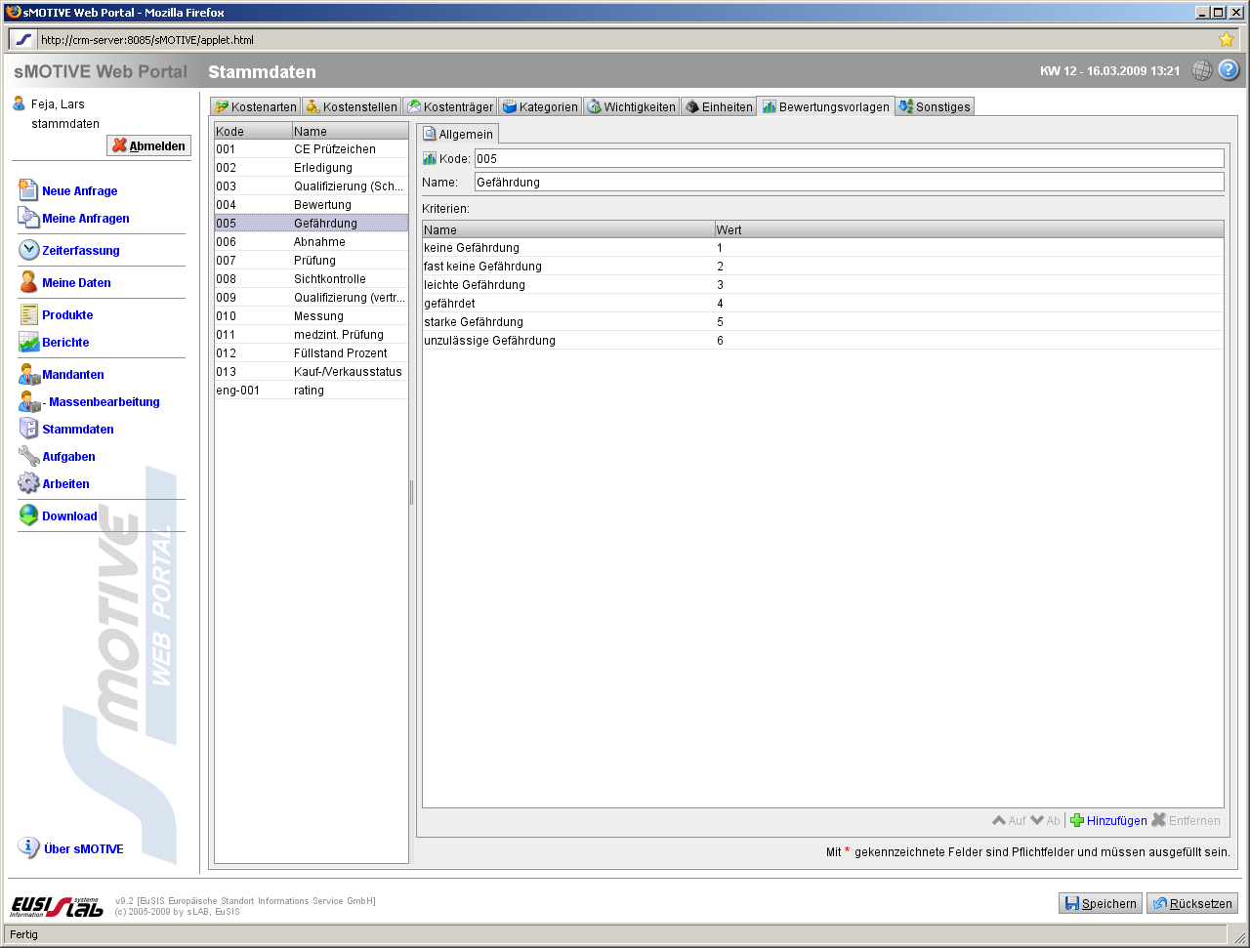Click the Über sMOTIVE info icon
This screenshot has height=948, width=1250.
pyautogui.click(x=28, y=848)
